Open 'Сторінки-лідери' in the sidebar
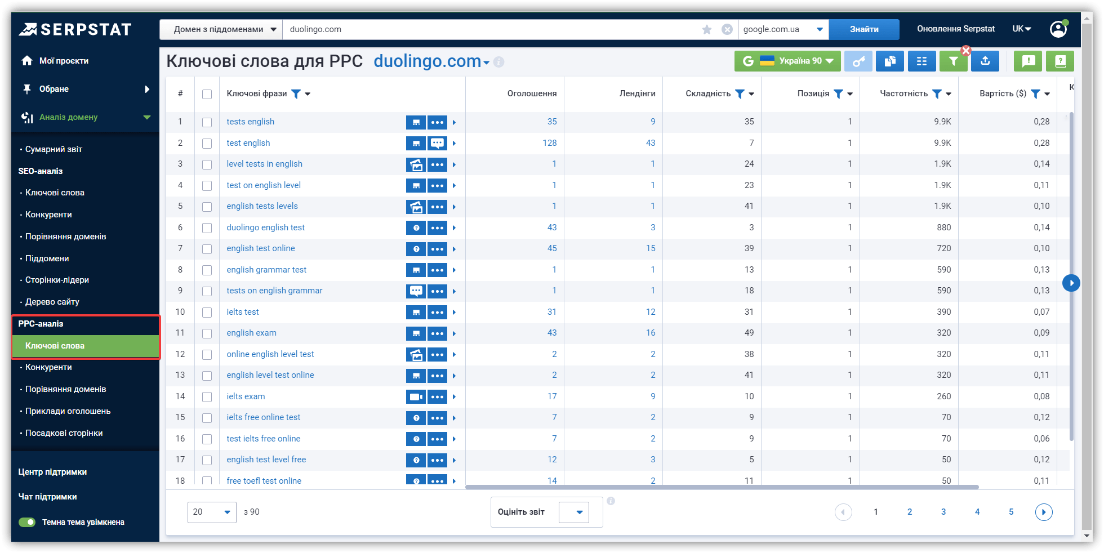The width and height of the screenshot is (1104, 553). (57, 280)
